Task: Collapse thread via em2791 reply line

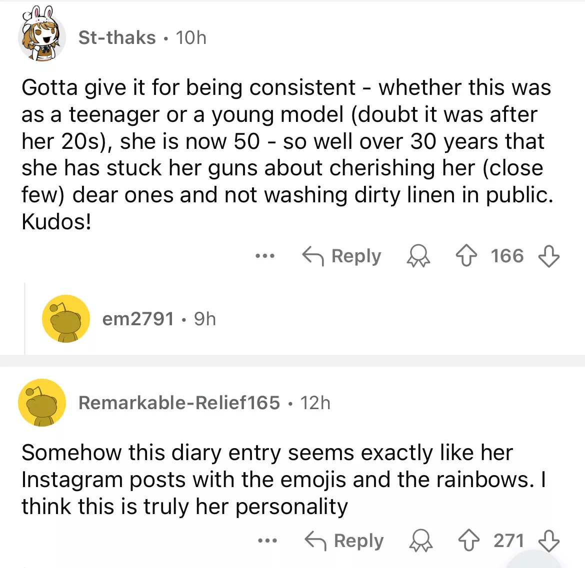Action: point(25,319)
